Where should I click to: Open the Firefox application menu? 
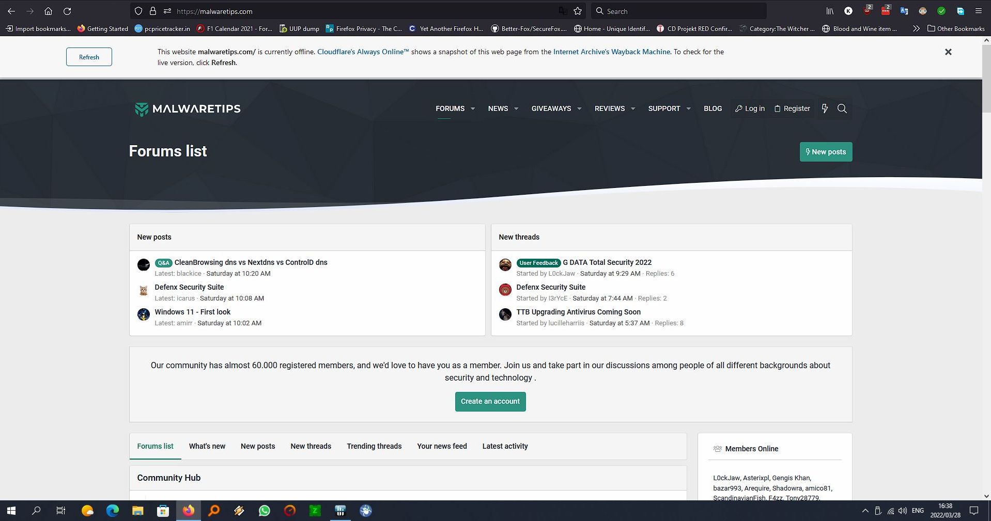tap(978, 11)
